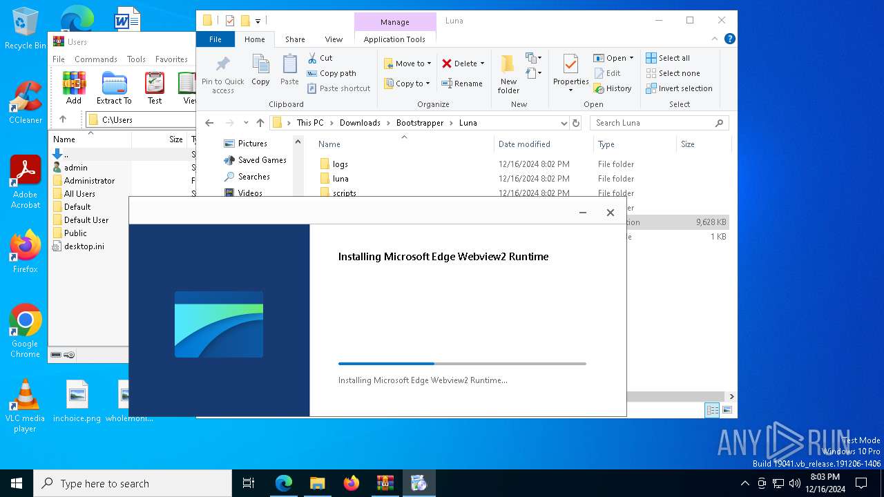Screen dimensions: 884x497
Task: Click Bootstrapper in the breadcrumb path
Action: [420, 123]
